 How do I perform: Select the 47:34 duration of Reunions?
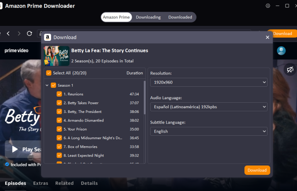click(x=134, y=94)
